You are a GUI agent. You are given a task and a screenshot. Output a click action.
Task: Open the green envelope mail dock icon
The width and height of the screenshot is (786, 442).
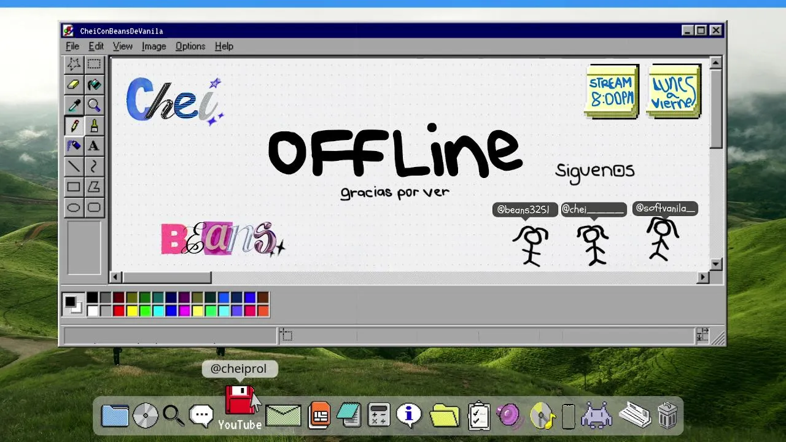click(283, 416)
